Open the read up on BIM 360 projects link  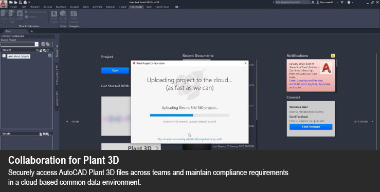(x=190, y=139)
